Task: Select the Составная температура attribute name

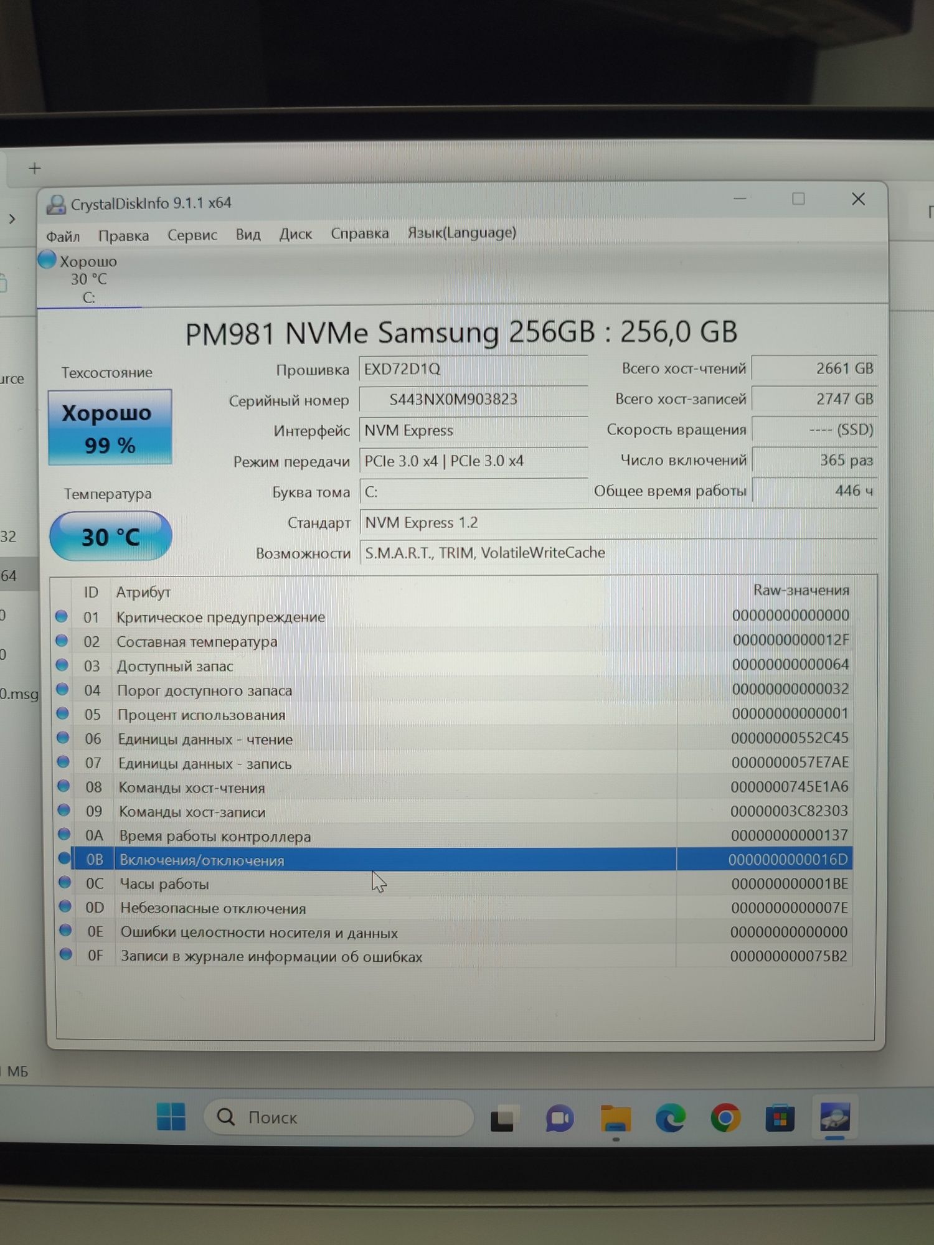Action: click(x=197, y=642)
